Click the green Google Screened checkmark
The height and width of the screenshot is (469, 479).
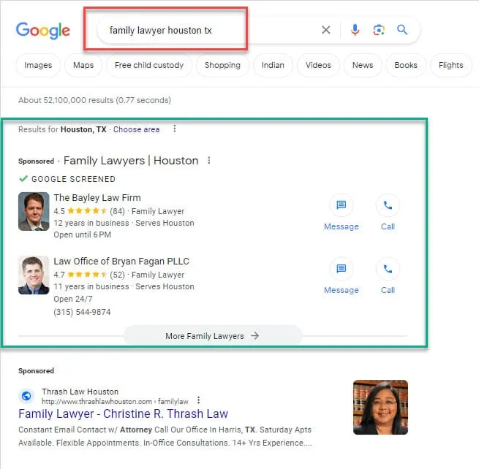coord(23,178)
